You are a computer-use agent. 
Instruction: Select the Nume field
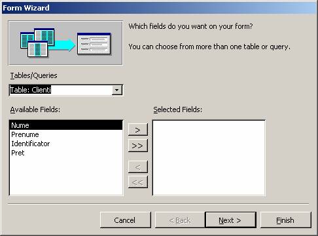66,125
